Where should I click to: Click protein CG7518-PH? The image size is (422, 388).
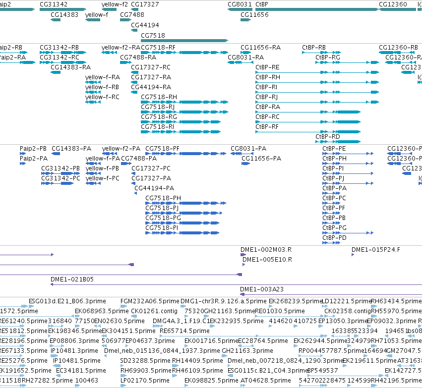[x=163, y=198]
